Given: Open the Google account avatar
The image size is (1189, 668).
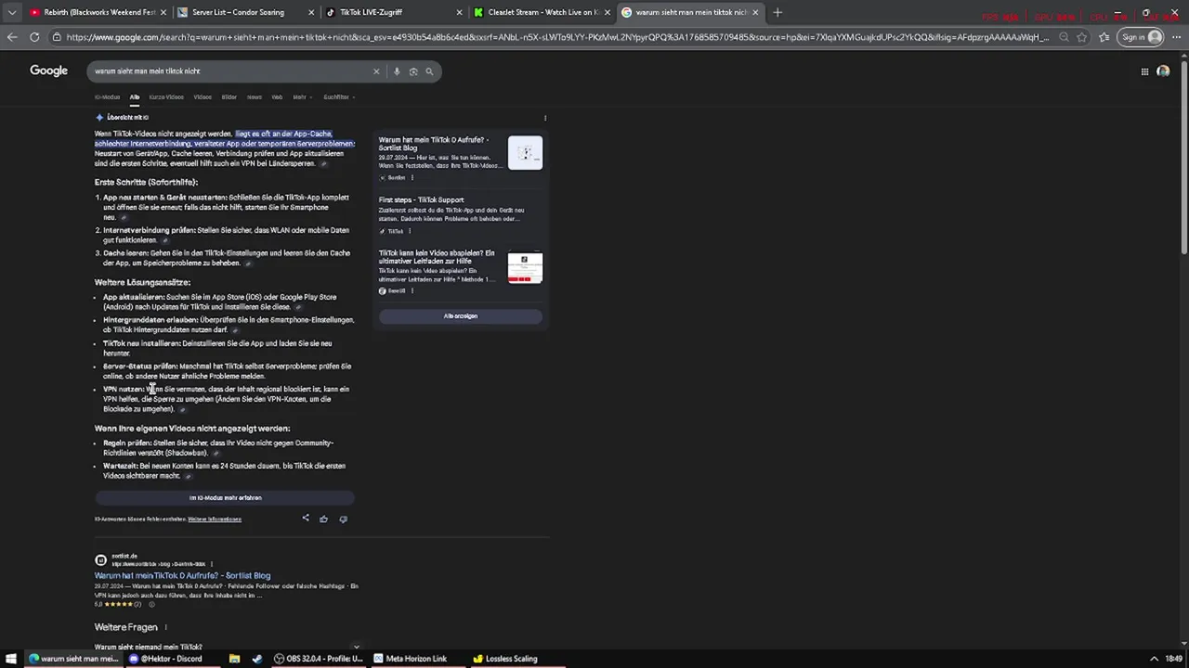Looking at the screenshot, I should pyautogui.click(x=1163, y=71).
